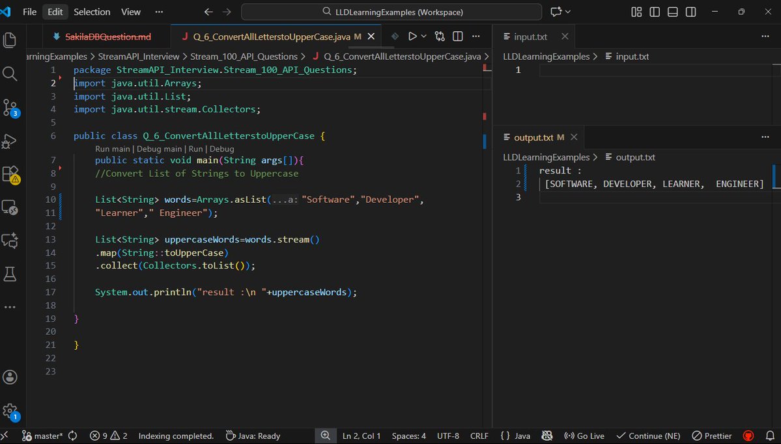
Task: Split the editor using split icon
Action: point(457,36)
